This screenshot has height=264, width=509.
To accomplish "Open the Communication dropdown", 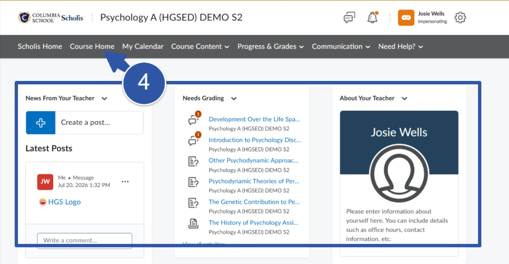I will pyautogui.click(x=341, y=46).
